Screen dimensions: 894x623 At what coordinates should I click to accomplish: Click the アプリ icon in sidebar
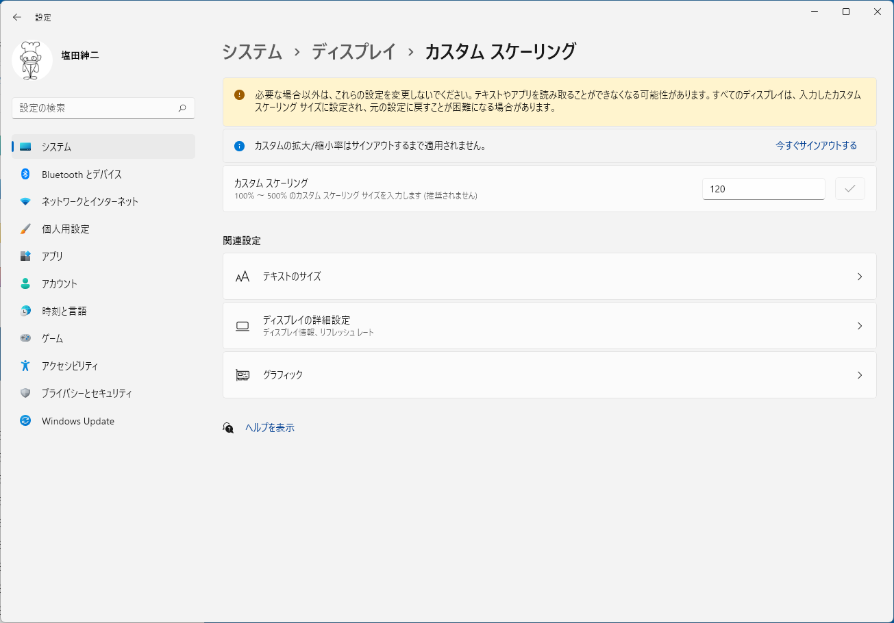[25, 256]
